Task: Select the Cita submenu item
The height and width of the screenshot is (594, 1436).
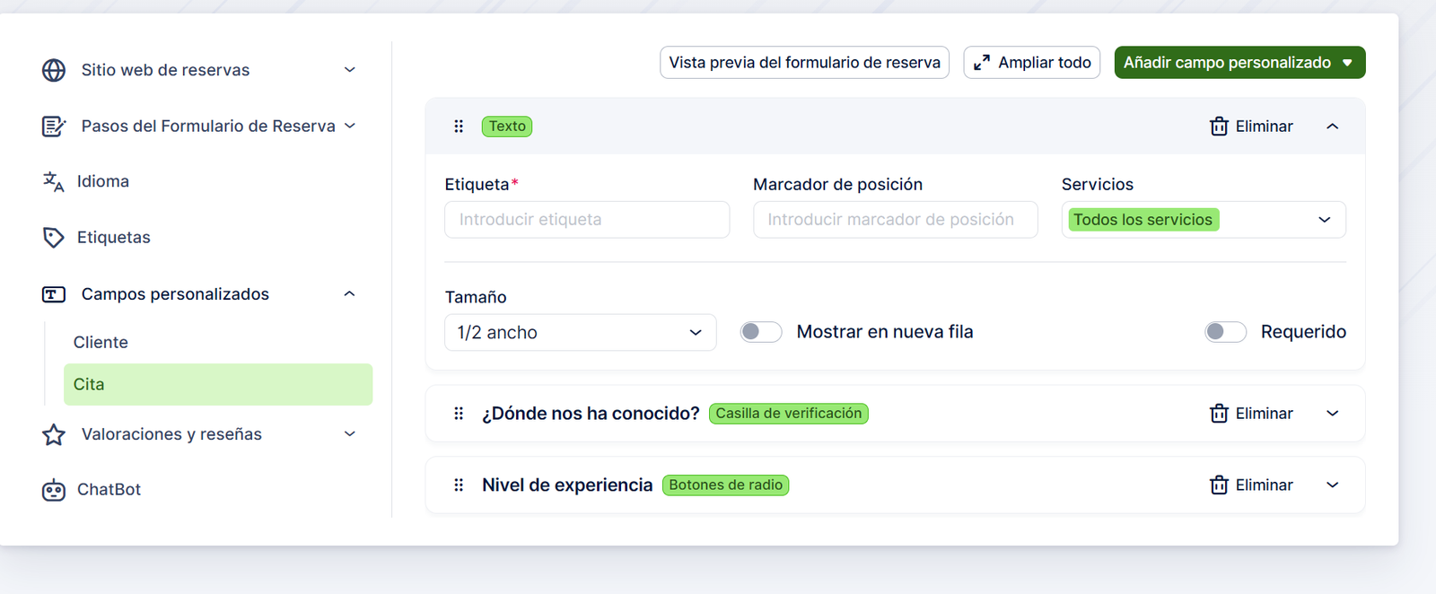Action: [217, 385]
